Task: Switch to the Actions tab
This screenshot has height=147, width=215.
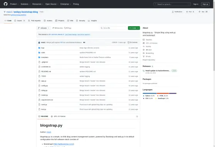Action: tap(48, 21)
